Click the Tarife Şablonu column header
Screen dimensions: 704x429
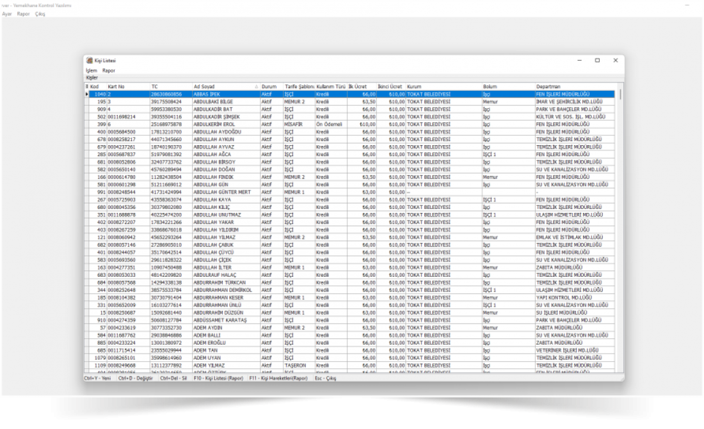pos(299,86)
